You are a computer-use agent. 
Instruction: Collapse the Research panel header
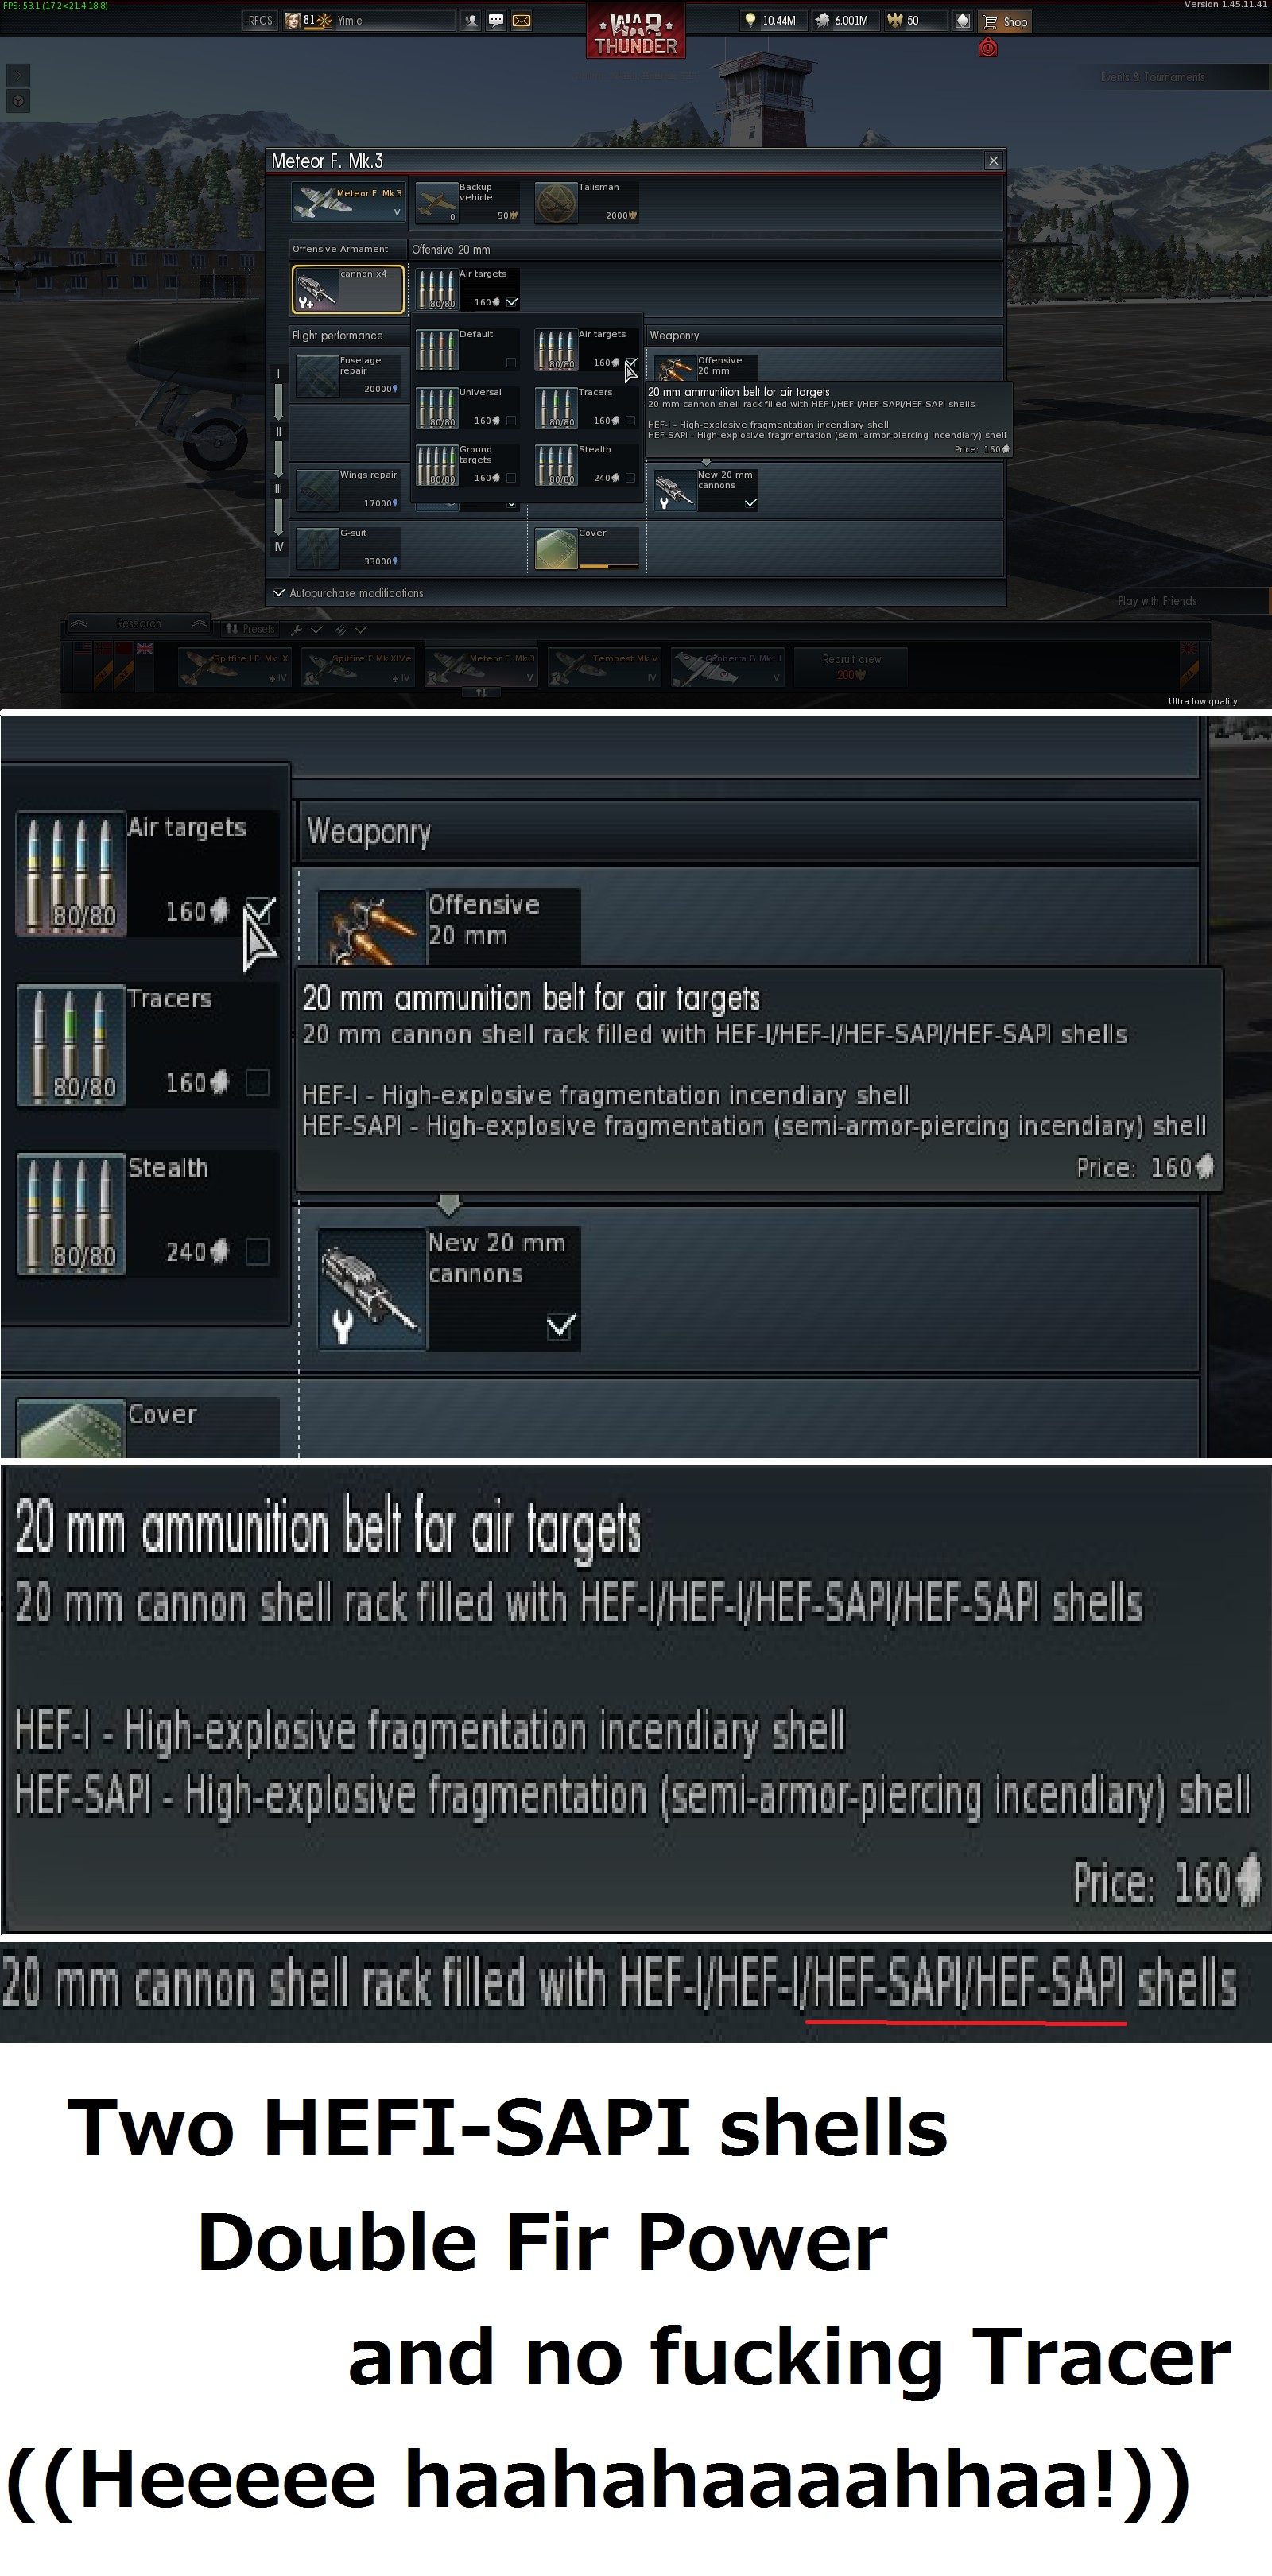click(138, 624)
